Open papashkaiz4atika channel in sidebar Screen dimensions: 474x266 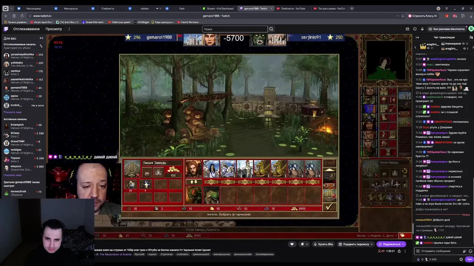(23, 81)
